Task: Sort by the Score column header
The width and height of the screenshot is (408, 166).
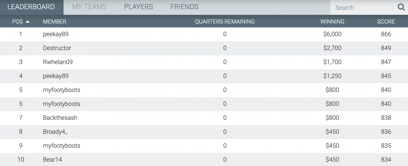Action: coord(386,22)
